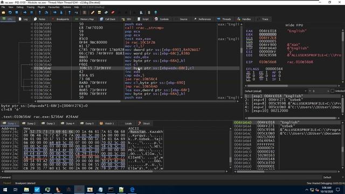The width and height of the screenshot is (345, 194).
Task: Select the EIP register value 010B56D8
Action: pyautogui.click(x=267, y=62)
